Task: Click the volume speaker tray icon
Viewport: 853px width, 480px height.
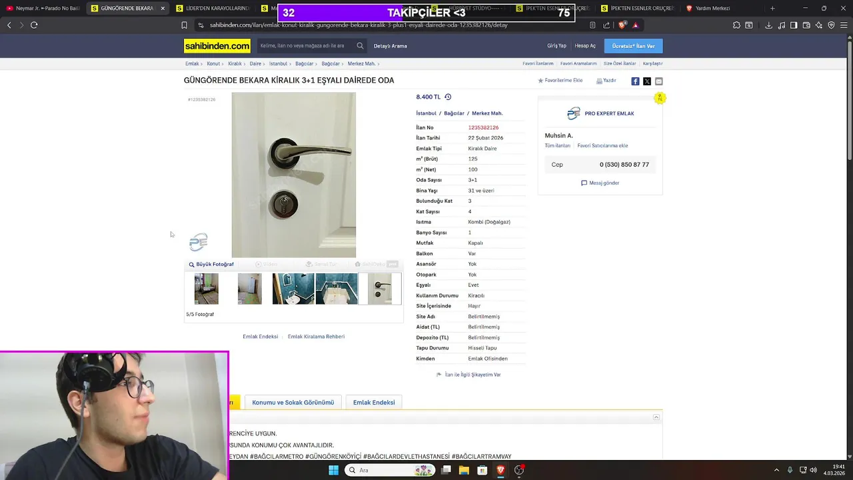Action: pyautogui.click(x=813, y=470)
